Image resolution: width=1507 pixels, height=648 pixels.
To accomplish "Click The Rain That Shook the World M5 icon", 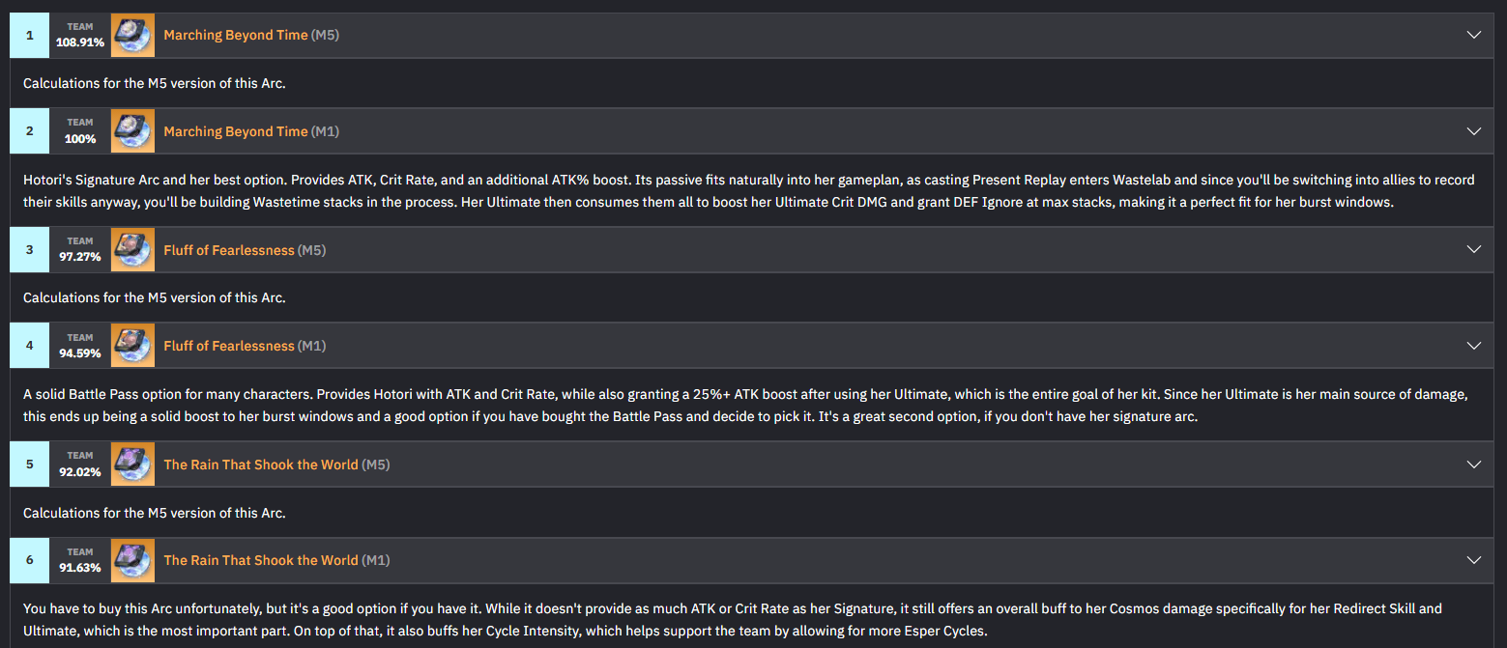I will (x=132, y=465).
